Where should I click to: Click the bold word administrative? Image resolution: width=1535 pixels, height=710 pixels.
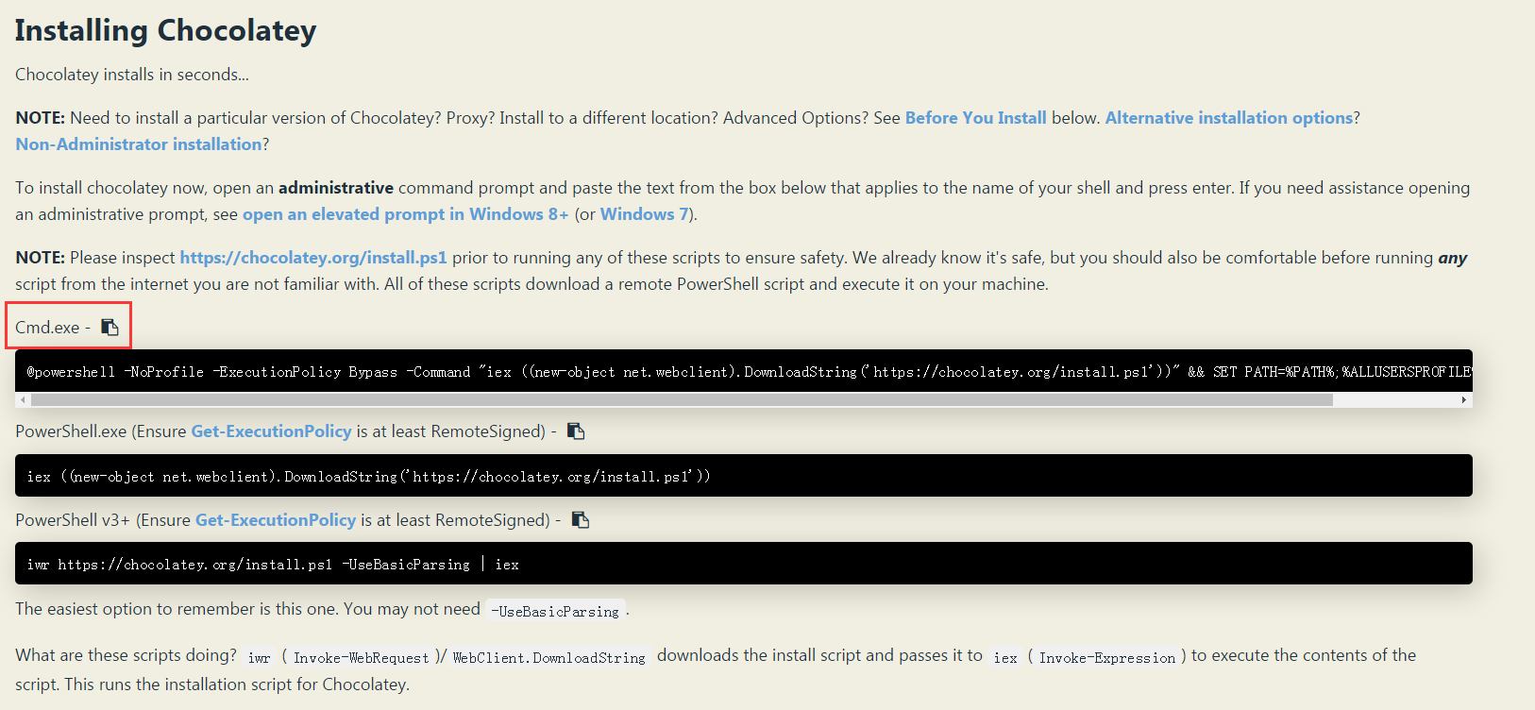(x=336, y=188)
